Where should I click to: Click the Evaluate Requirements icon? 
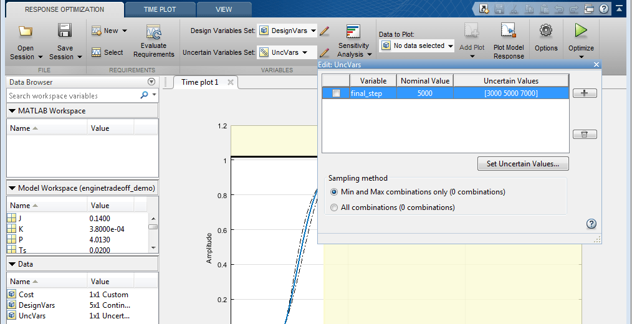(154, 32)
